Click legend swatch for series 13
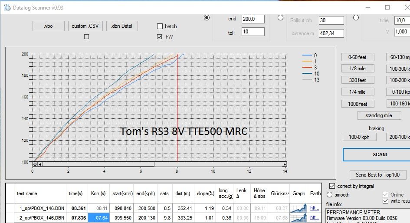This screenshot has width=410, height=223. point(307,79)
